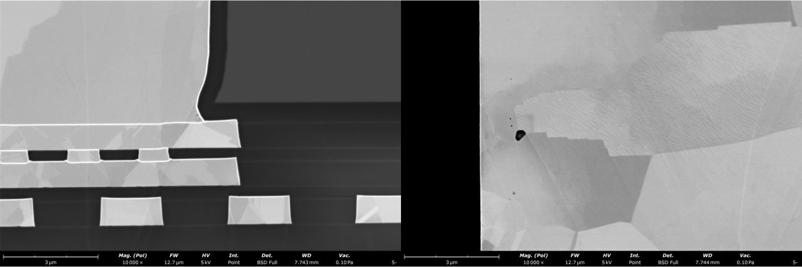Click WD 7.743 mm value in left databar
Image resolution: width=802 pixels, height=267 pixels.
(306, 262)
